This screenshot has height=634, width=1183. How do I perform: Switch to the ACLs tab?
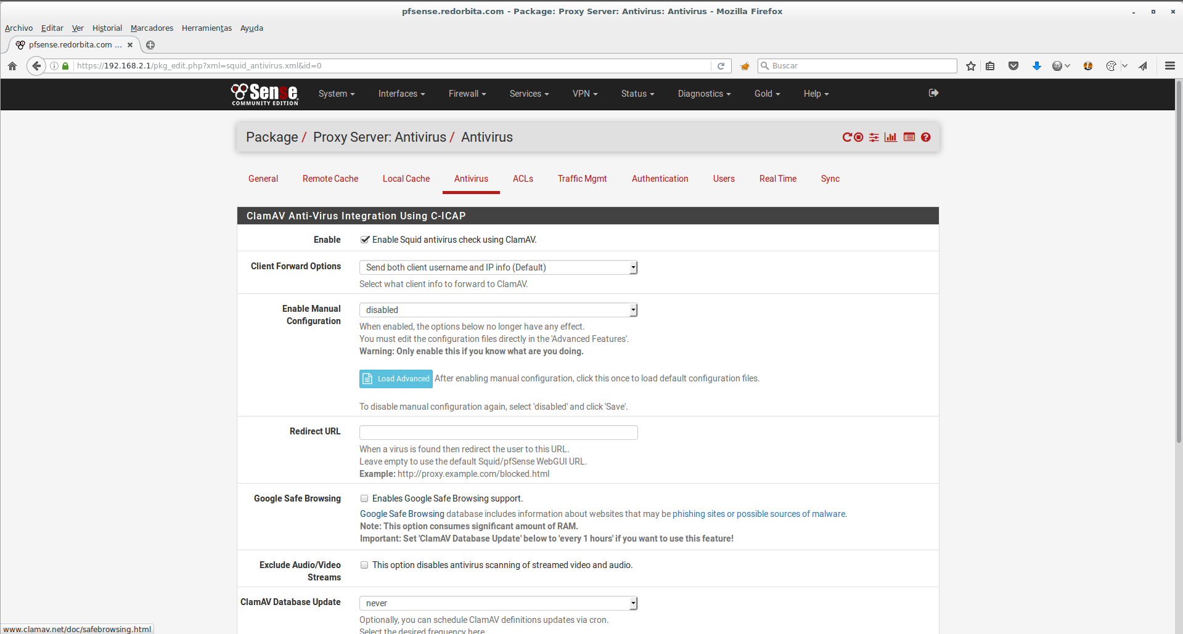[x=523, y=179]
